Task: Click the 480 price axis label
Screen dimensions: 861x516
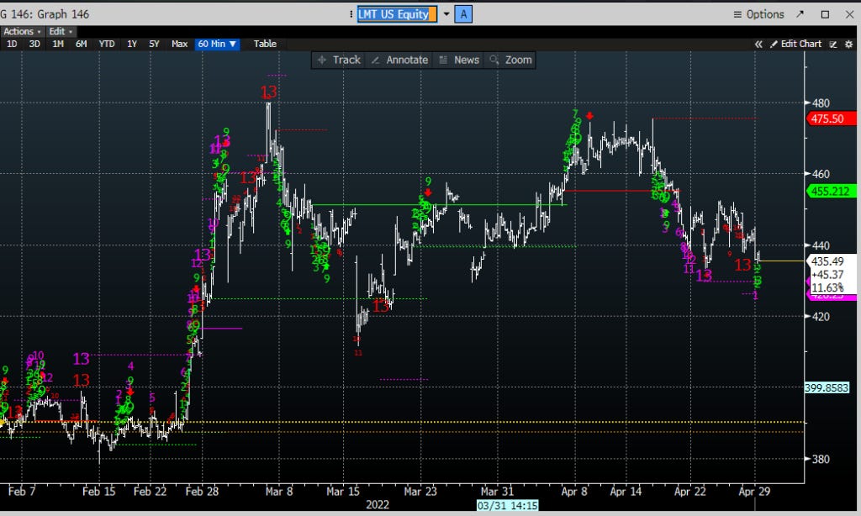Action: pos(821,103)
